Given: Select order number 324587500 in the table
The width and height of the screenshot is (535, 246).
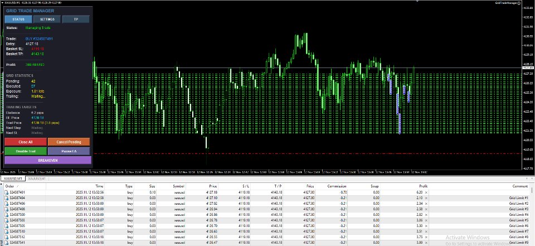Looking at the screenshot, I should tap(17, 215).
